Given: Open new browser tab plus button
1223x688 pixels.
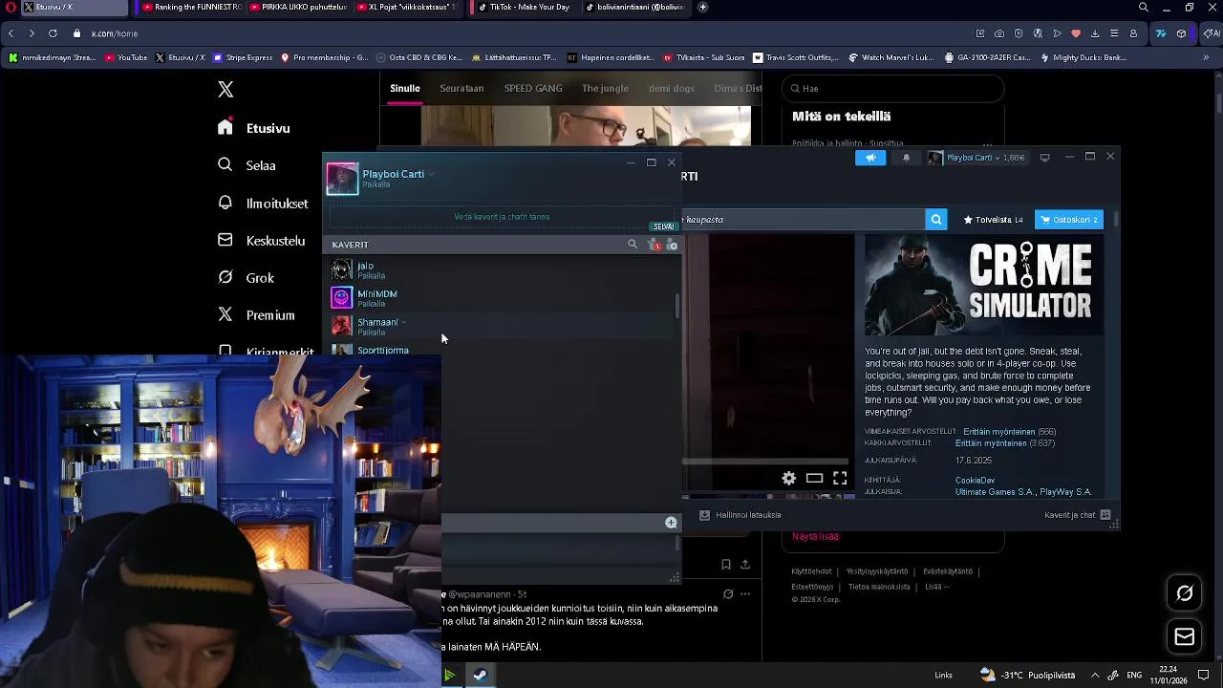Looking at the screenshot, I should click(x=702, y=8).
